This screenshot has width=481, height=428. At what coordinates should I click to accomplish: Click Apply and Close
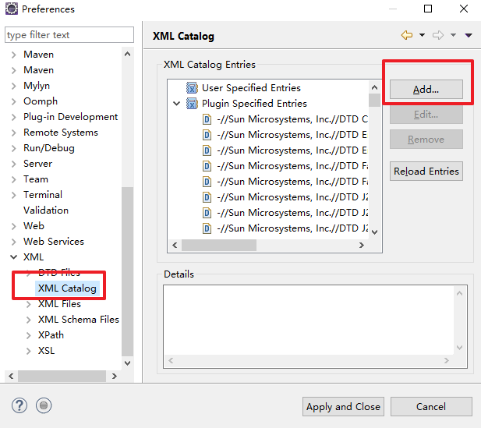tap(343, 406)
